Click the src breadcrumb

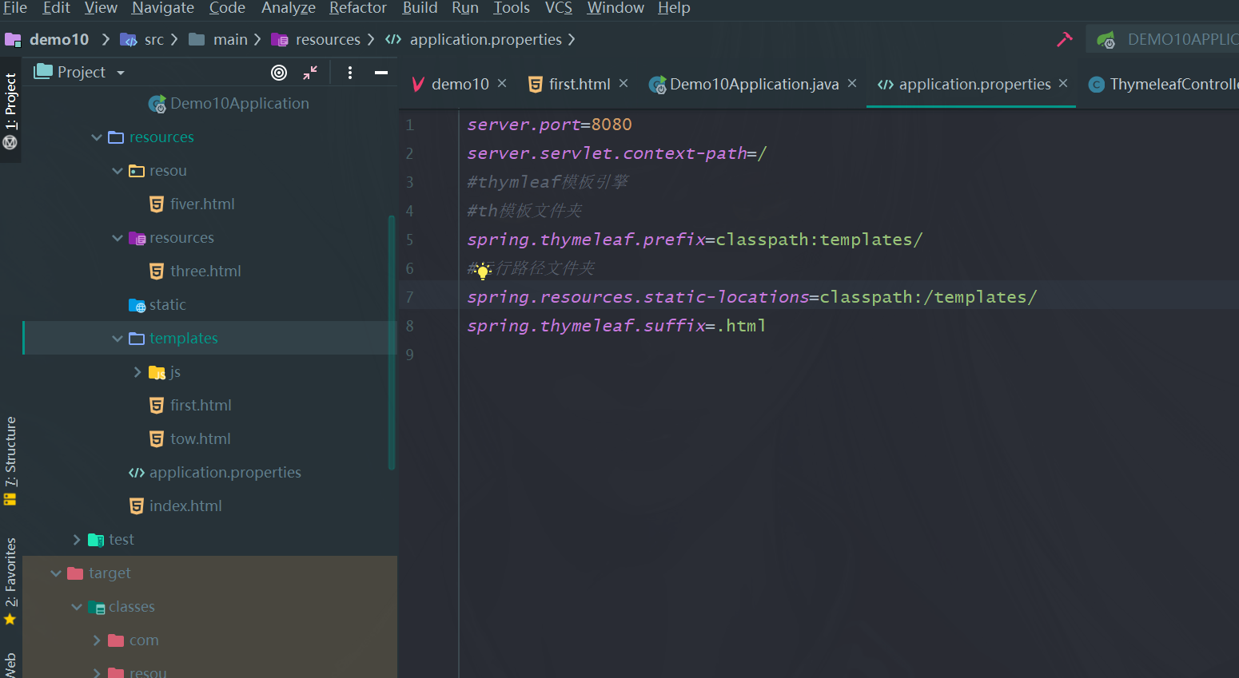tap(153, 38)
